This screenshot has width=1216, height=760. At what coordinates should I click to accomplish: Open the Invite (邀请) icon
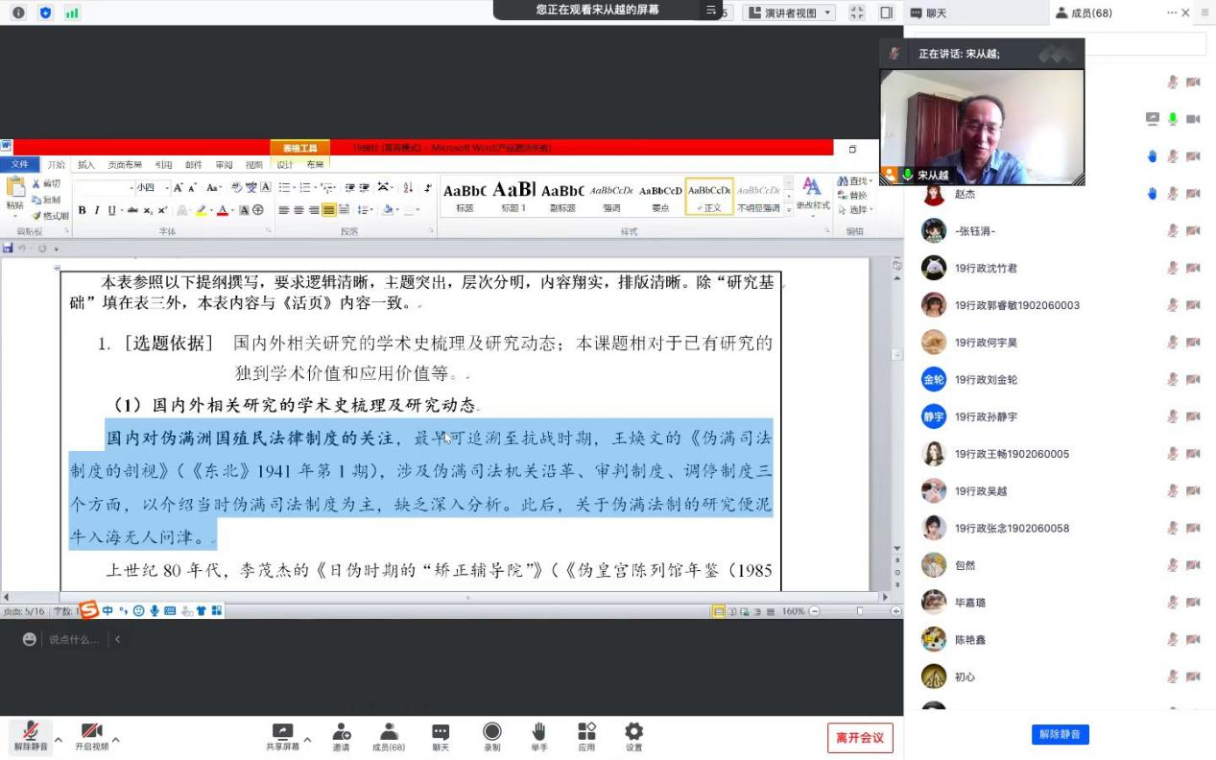tap(341, 734)
